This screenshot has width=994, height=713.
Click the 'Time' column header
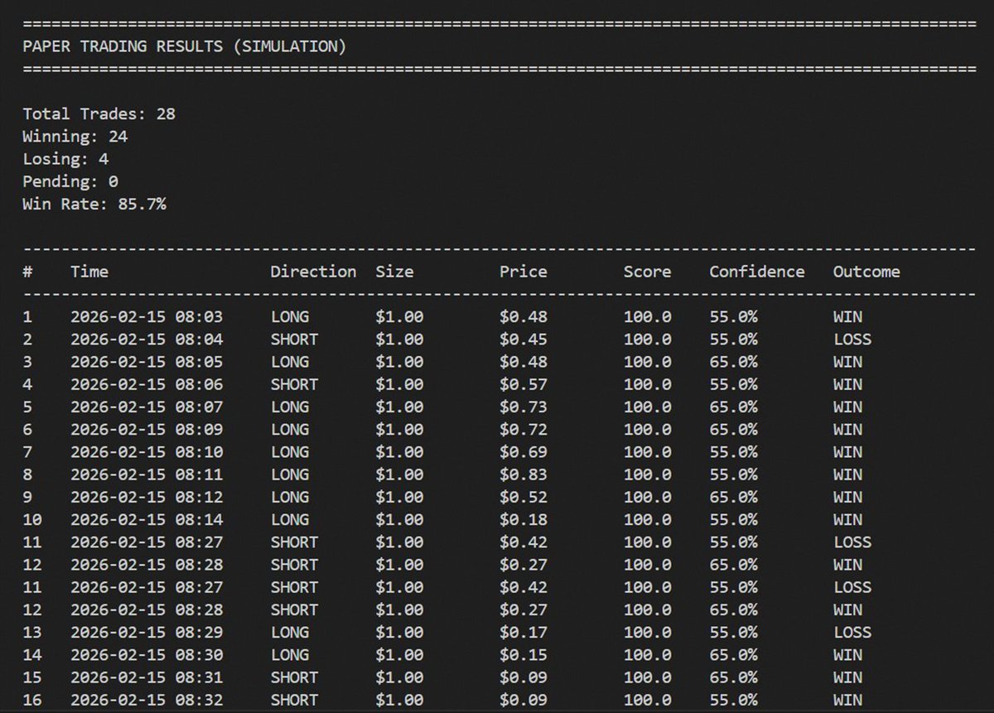pyautogui.click(x=89, y=272)
